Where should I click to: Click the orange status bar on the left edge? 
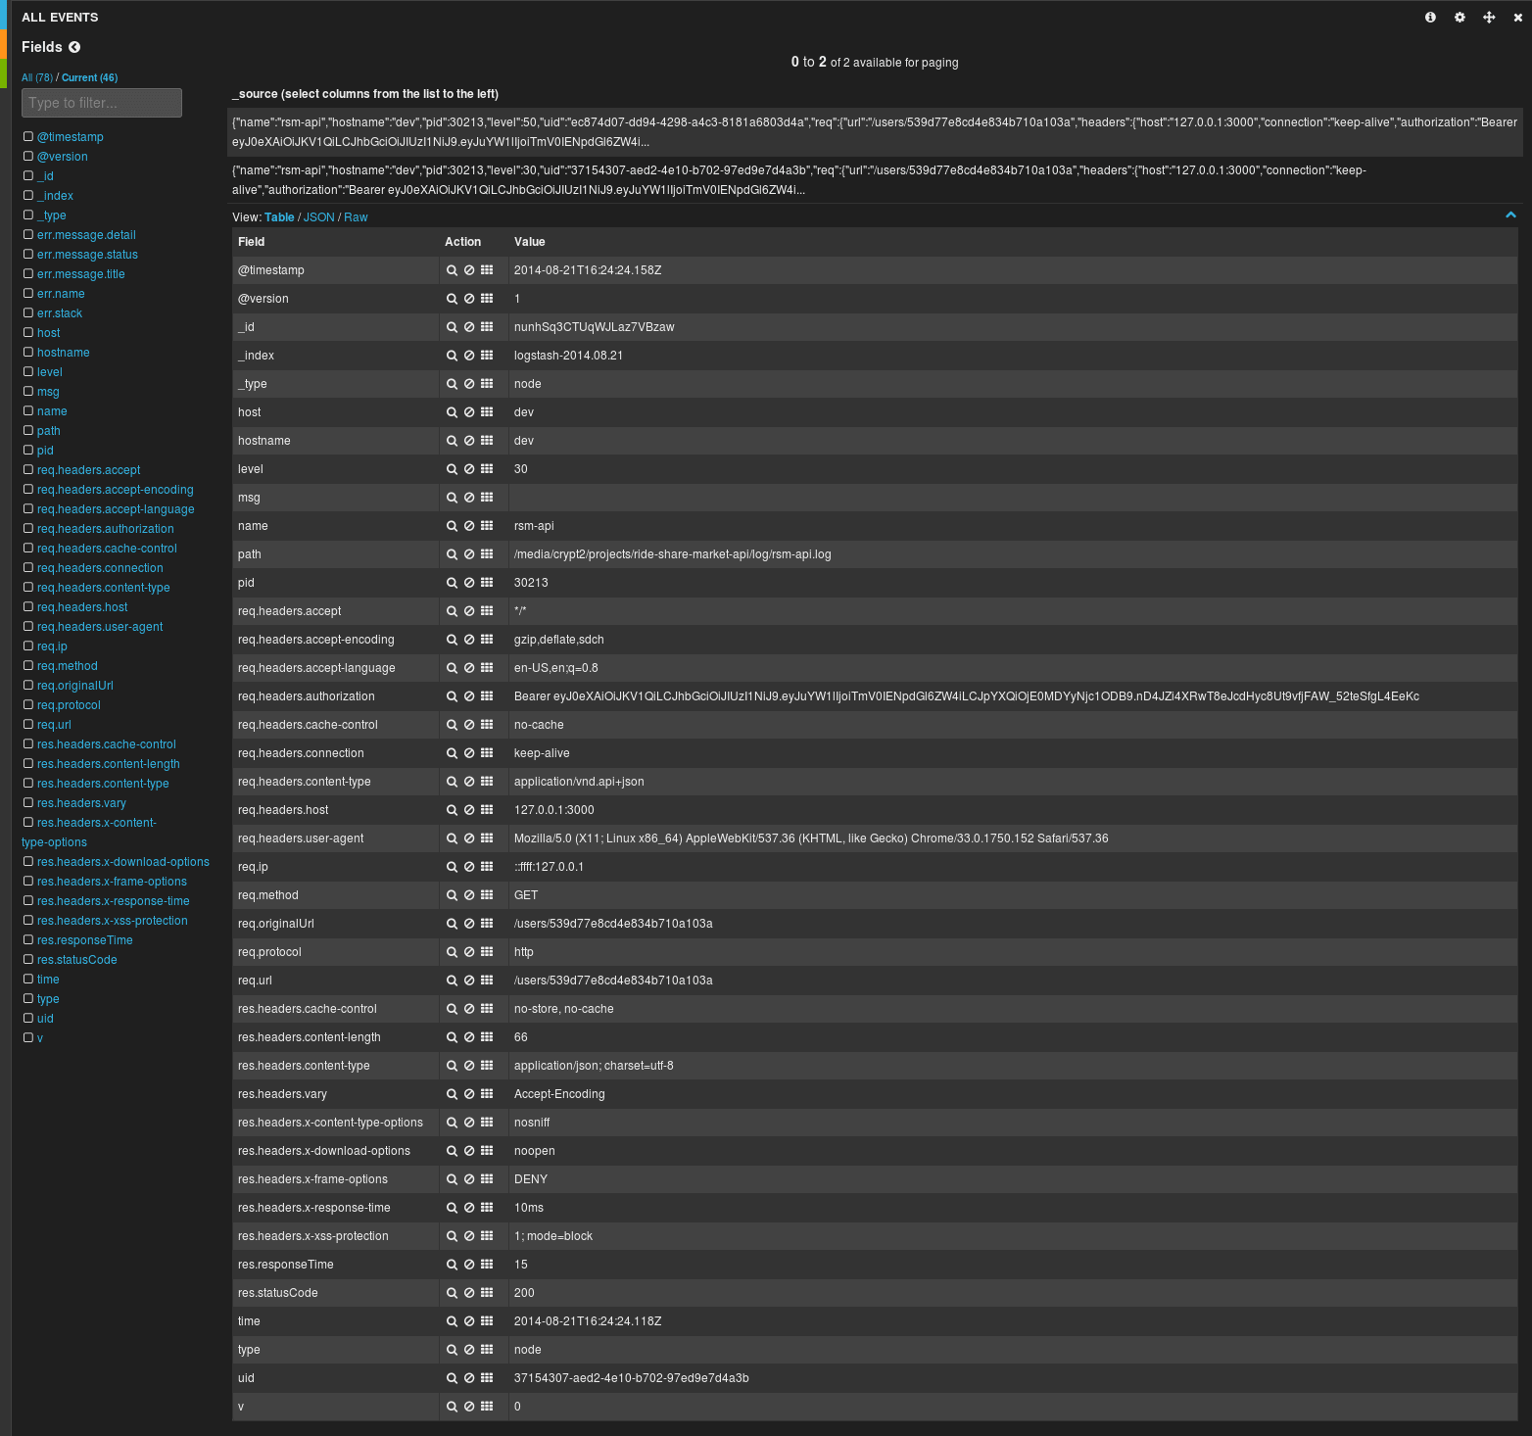4,43
